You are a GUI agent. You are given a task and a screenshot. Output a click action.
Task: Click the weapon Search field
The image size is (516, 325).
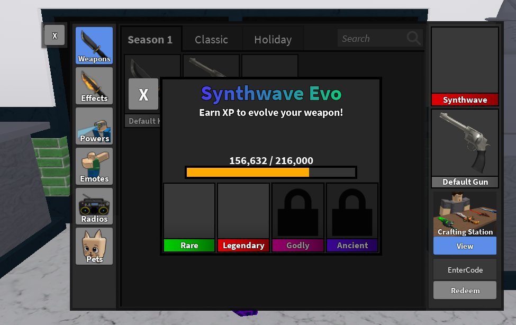coord(380,38)
